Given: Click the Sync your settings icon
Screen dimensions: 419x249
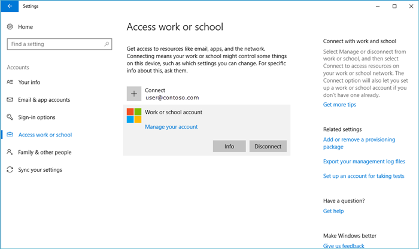Looking at the screenshot, I should pos(10,170).
